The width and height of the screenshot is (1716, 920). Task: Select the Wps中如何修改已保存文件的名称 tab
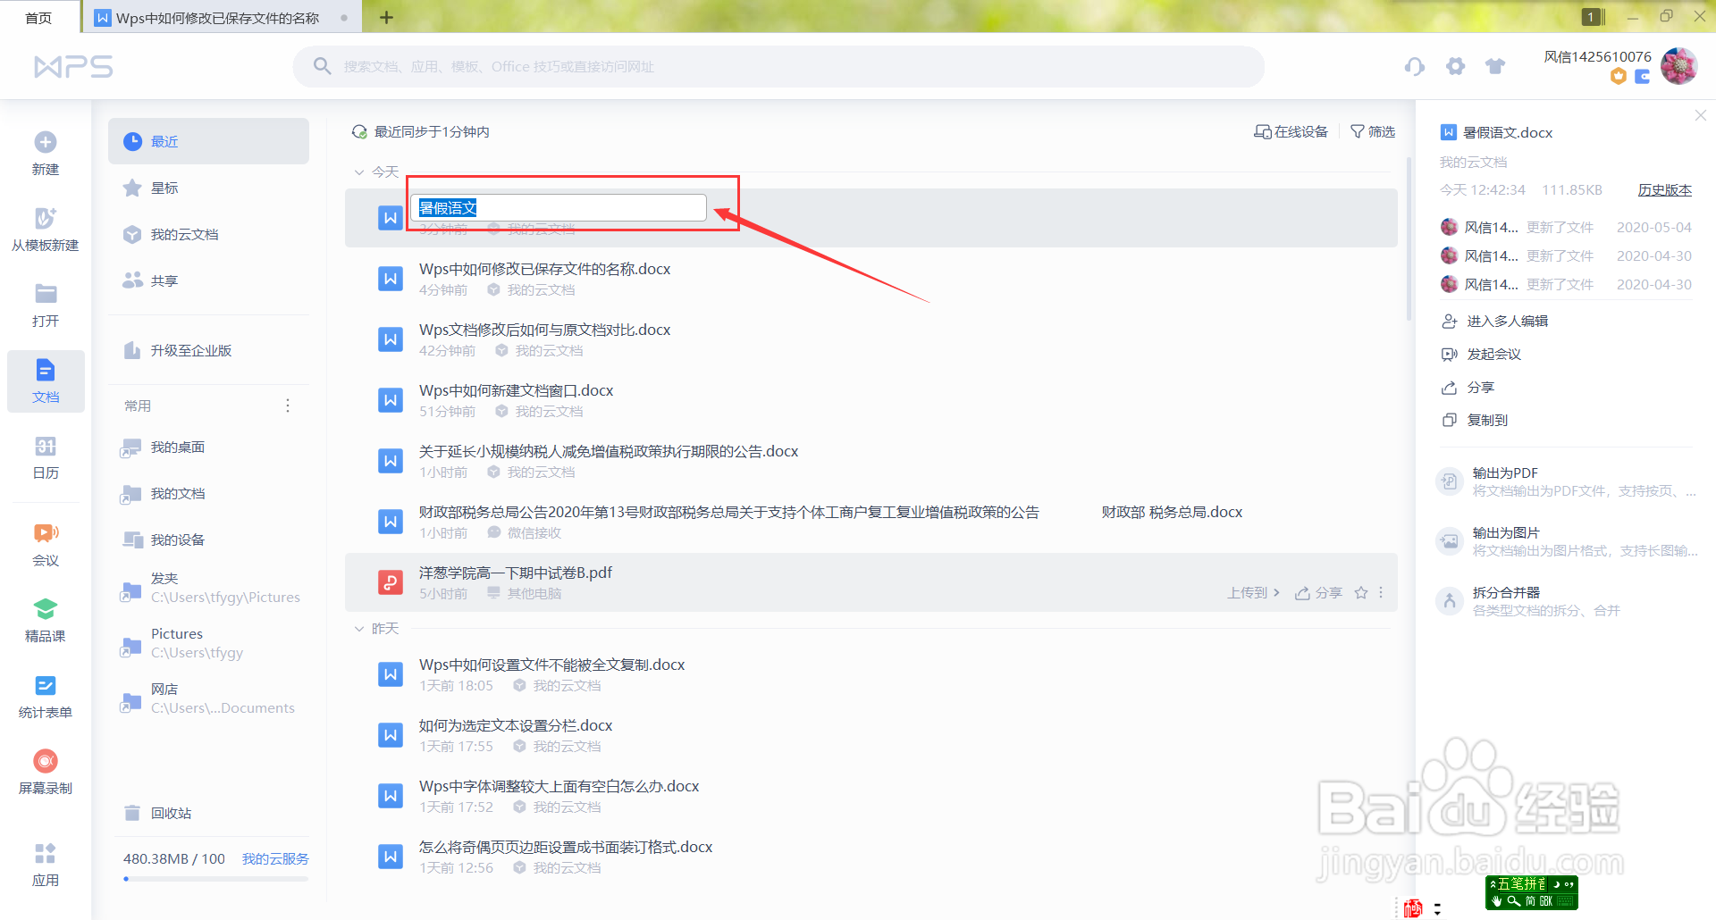pyautogui.click(x=214, y=16)
